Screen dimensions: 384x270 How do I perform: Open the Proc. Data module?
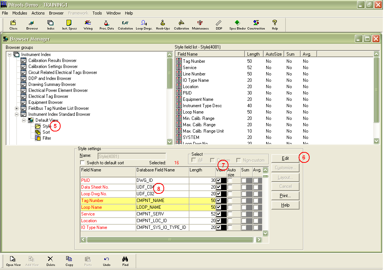(106, 25)
